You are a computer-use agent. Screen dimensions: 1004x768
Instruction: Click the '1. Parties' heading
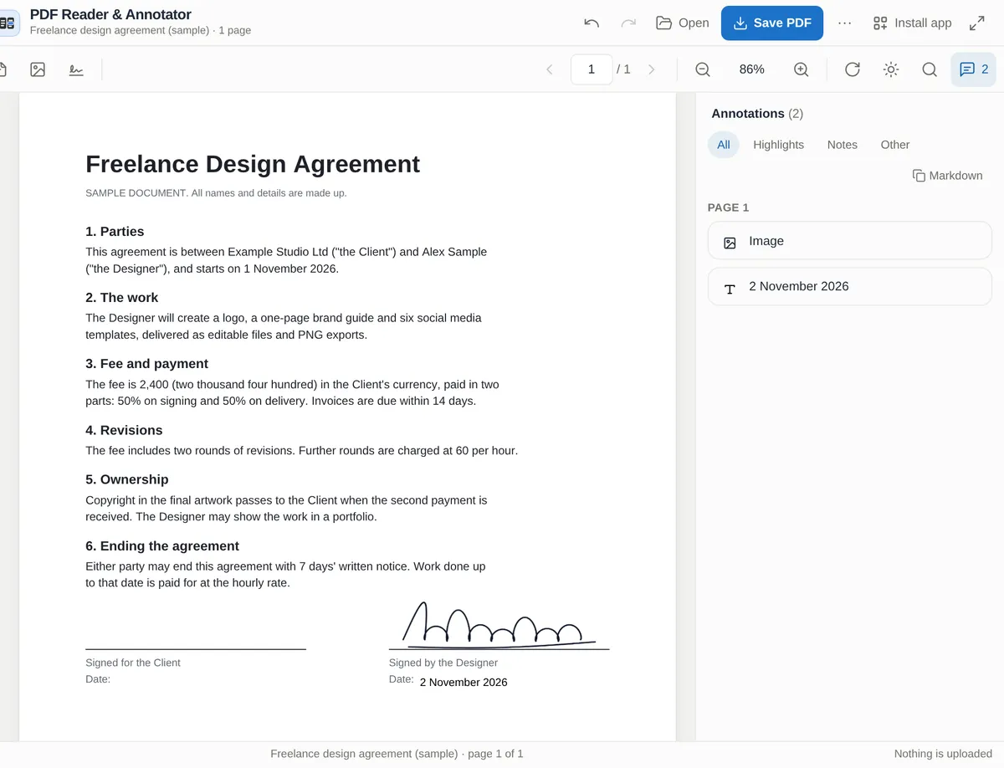coord(115,232)
